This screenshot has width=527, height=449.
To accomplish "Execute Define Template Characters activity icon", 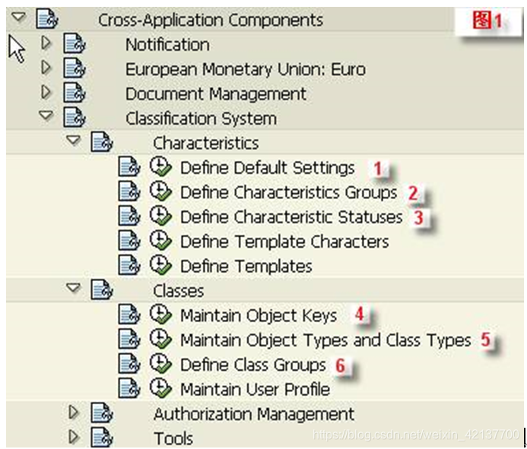I will click(x=160, y=240).
